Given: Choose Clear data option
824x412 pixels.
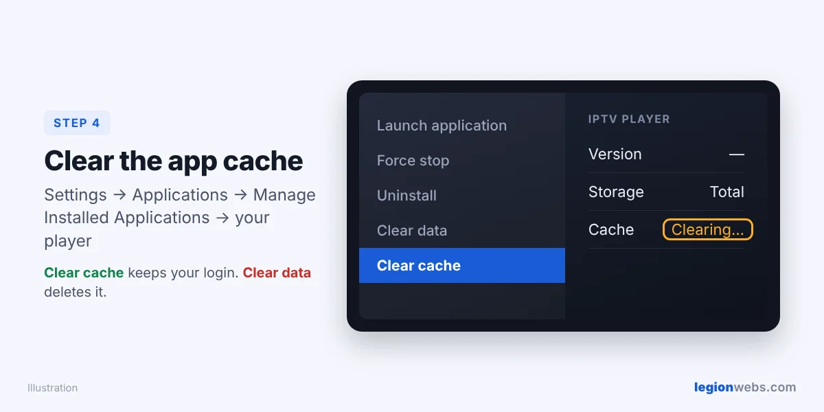Looking at the screenshot, I should click(x=462, y=231).
